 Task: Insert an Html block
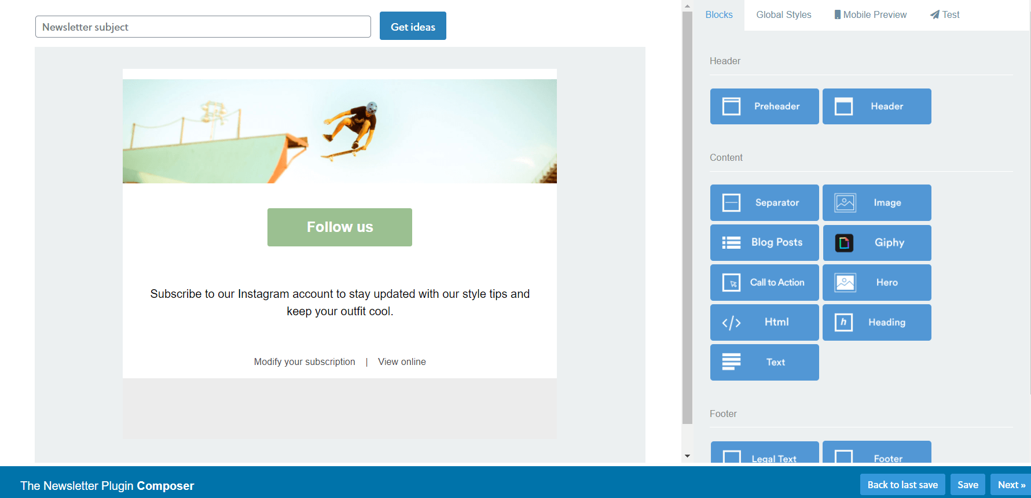(x=764, y=322)
